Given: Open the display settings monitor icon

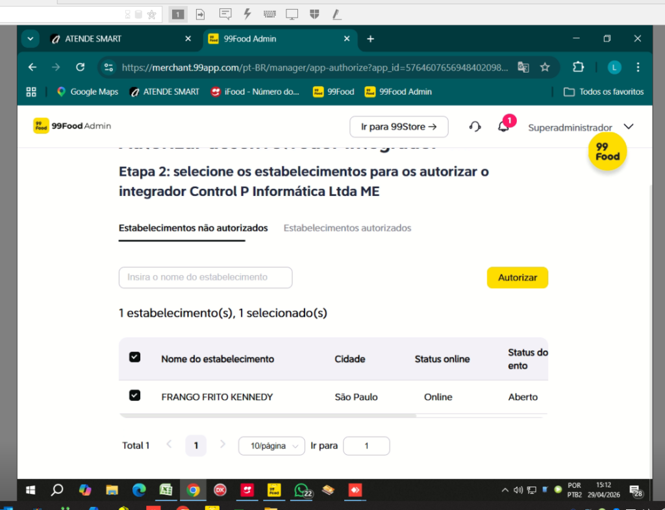Looking at the screenshot, I should coord(292,14).
